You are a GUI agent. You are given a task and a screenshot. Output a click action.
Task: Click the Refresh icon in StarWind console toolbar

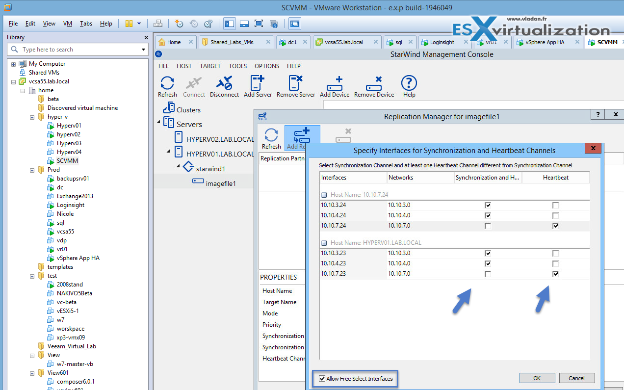click(x=167, y=83)
